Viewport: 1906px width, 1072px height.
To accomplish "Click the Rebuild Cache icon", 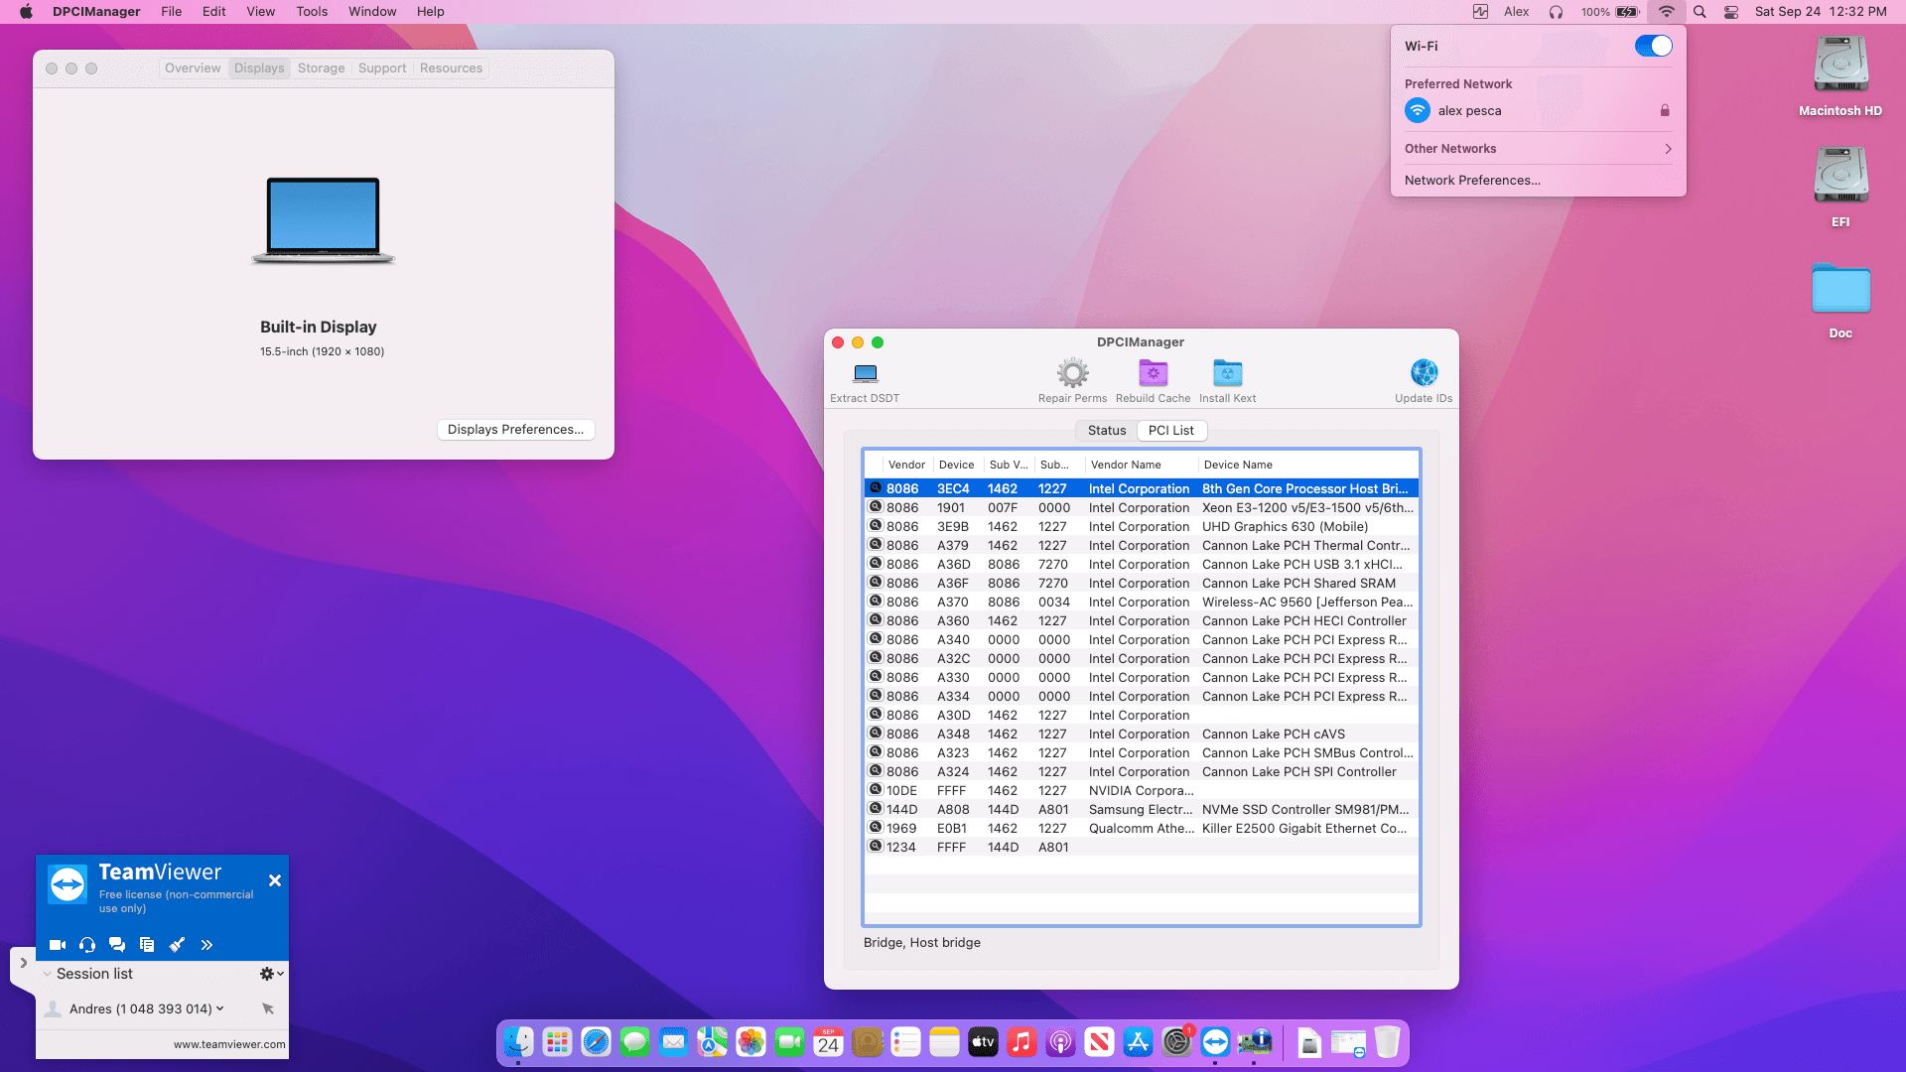I will pyautogui.click(x=1153, y=374).
